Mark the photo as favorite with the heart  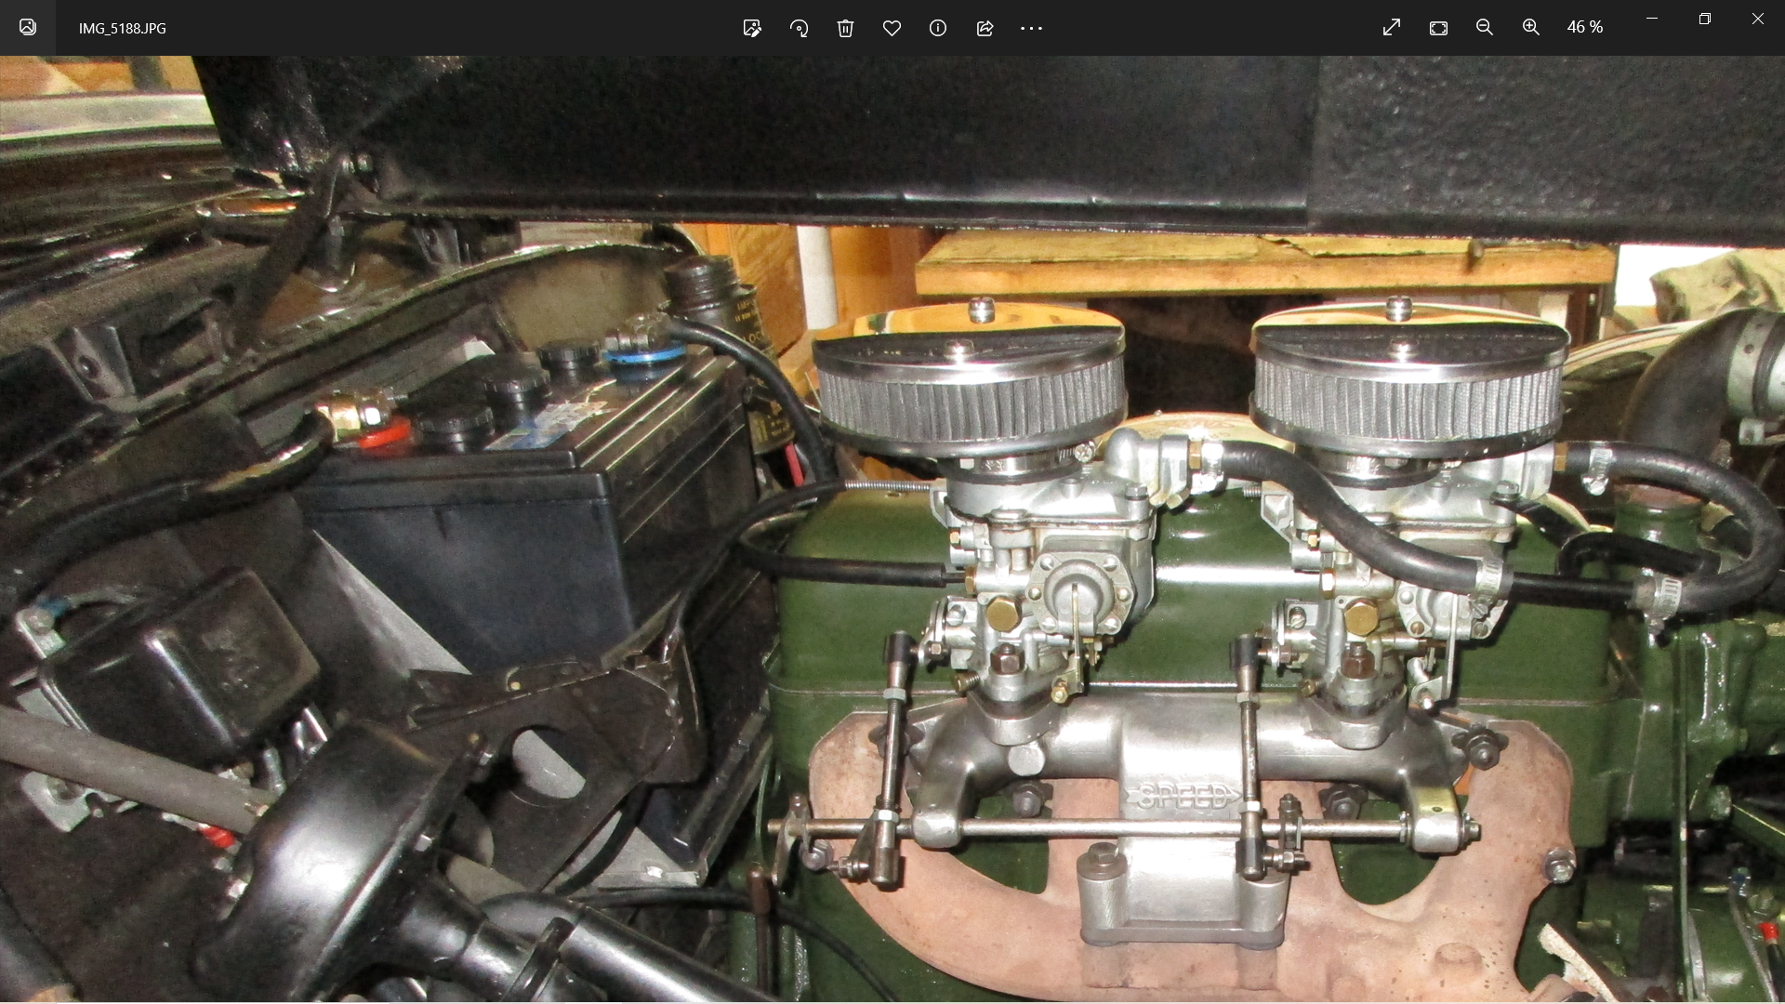(892, 28)
